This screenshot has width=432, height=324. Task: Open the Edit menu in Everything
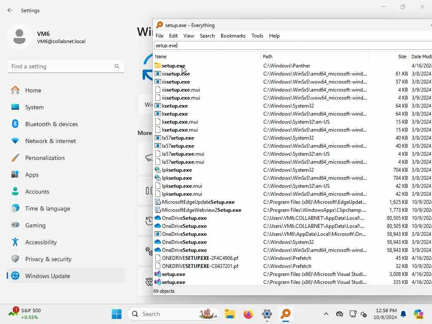(173, 36)
